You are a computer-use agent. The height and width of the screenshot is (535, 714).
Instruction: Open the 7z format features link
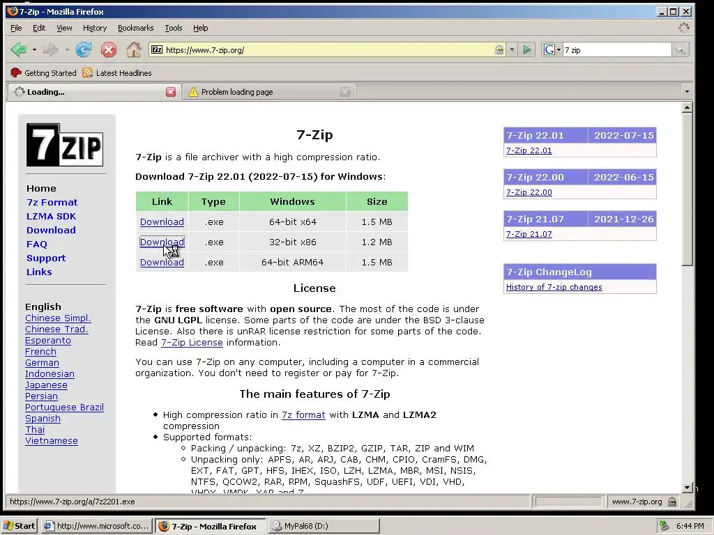303,415
